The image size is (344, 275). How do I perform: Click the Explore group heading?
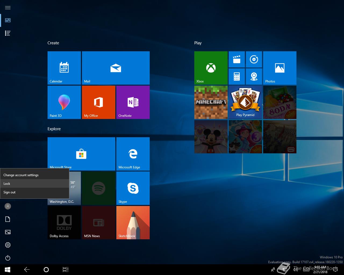54,129
